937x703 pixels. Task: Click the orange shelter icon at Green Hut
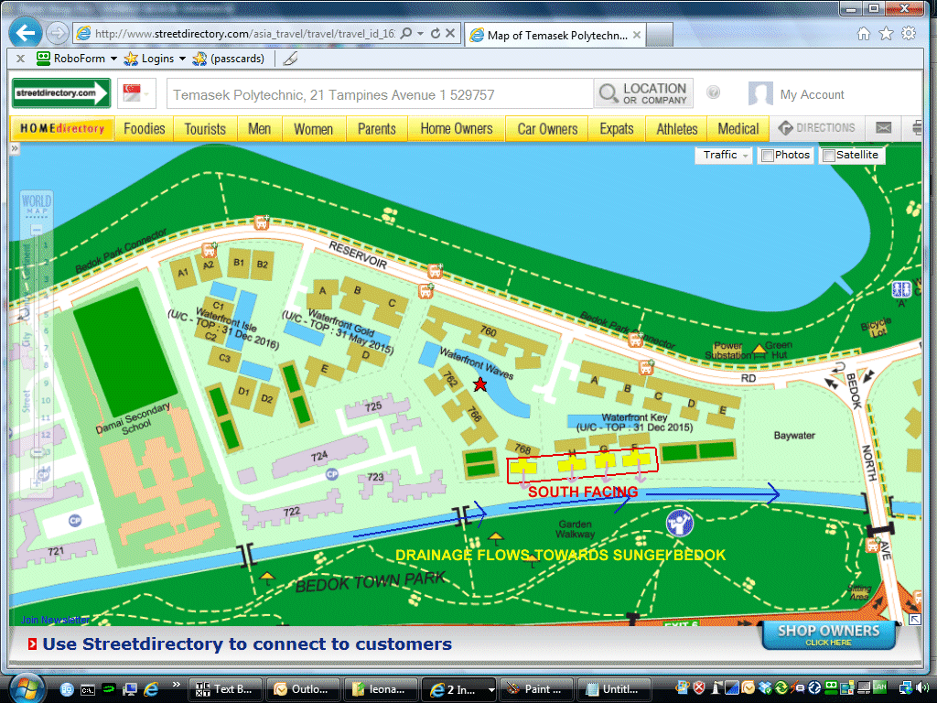pyautogui.click(x=759, y=349)
